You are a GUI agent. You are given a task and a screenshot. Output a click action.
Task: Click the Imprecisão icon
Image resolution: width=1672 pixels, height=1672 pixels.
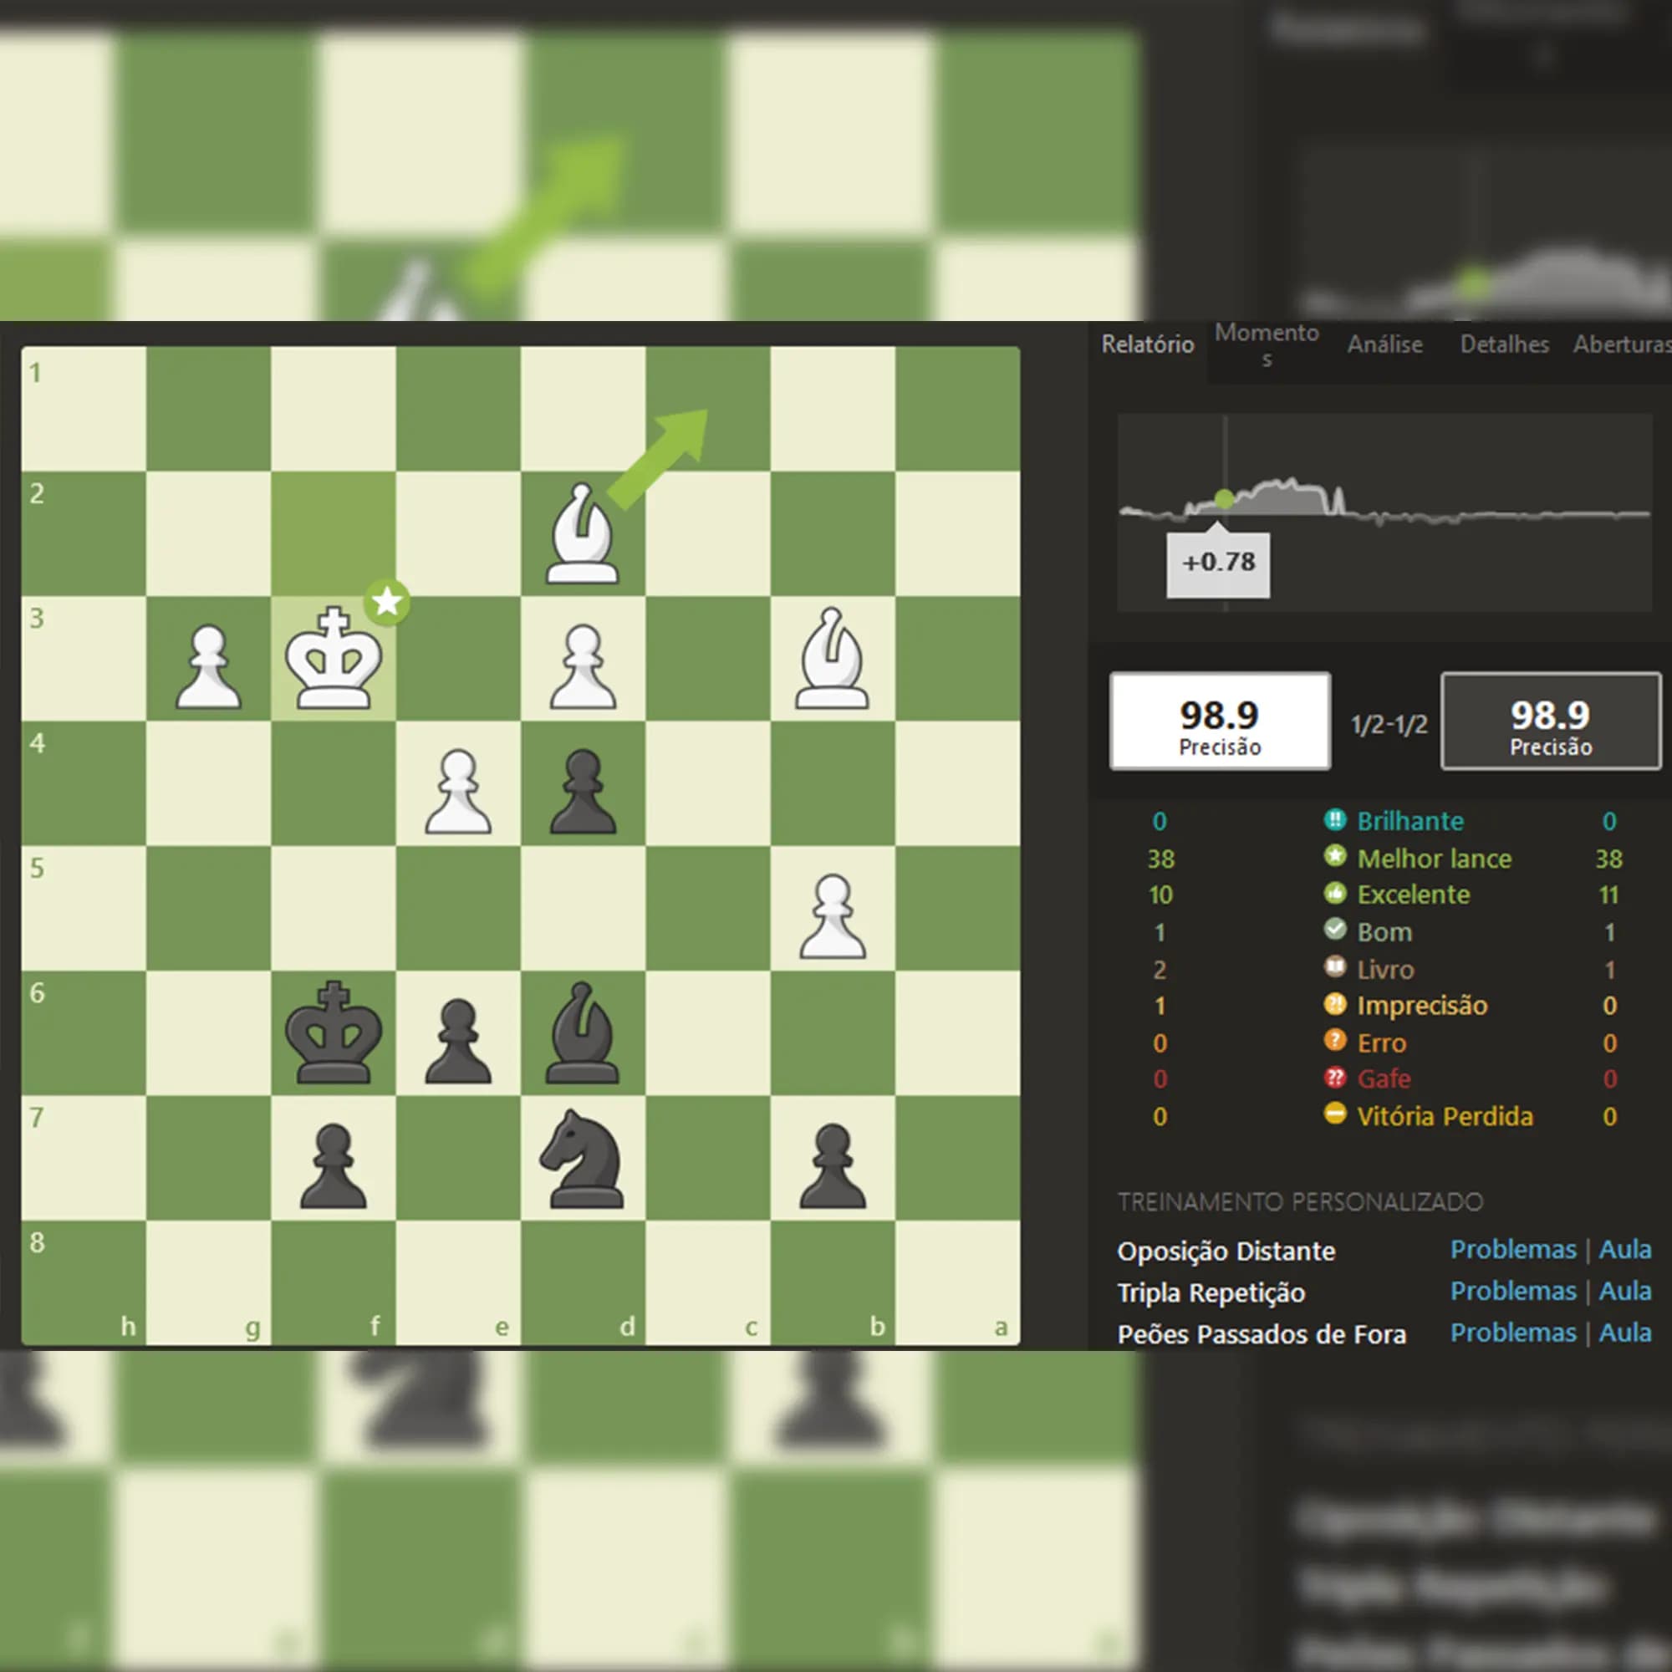click(x=1335, y=1004)
